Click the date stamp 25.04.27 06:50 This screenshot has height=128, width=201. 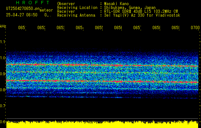pos(22,15)
